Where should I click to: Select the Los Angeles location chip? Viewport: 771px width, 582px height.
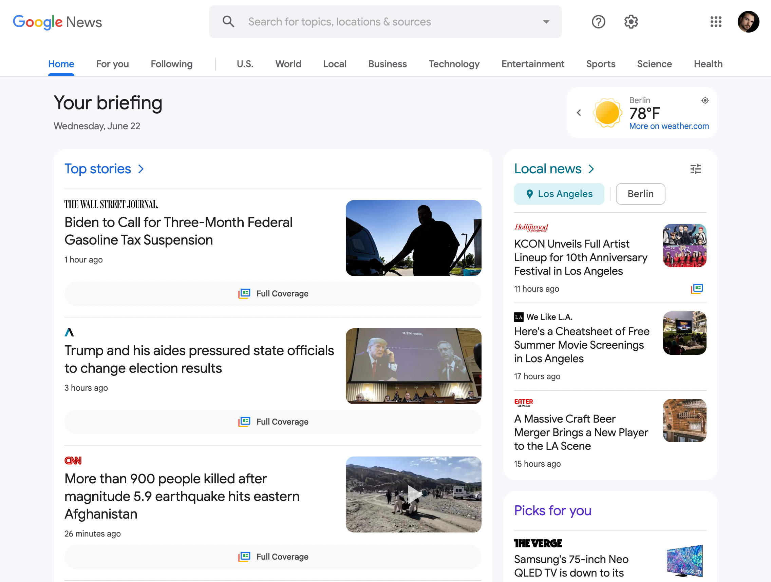point(559,194)
